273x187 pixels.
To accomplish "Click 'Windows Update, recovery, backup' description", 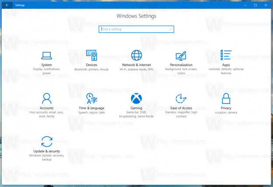I will click(x=47, y=157).
